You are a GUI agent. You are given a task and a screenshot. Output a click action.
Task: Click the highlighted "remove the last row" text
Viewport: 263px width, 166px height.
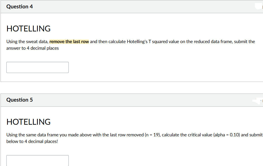69,42
